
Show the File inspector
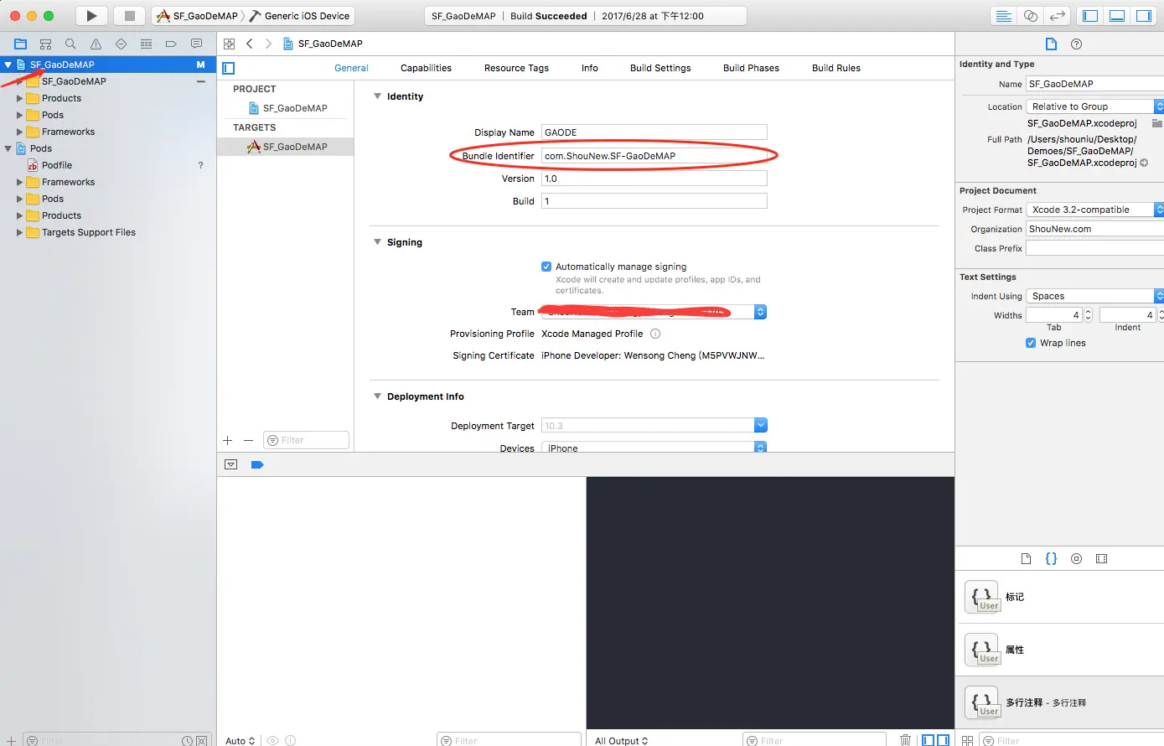point(1051,44)
